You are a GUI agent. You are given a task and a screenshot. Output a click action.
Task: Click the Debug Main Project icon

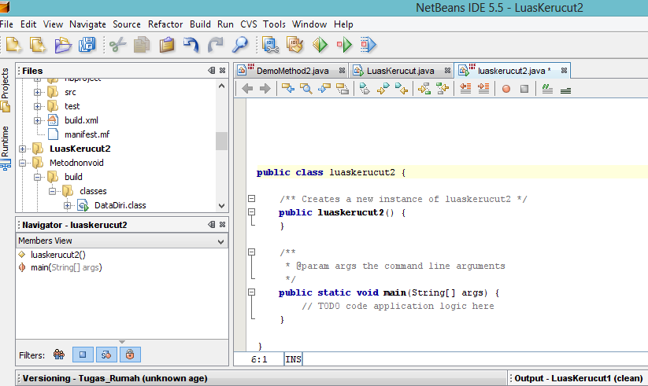click(x=344, y=45)
